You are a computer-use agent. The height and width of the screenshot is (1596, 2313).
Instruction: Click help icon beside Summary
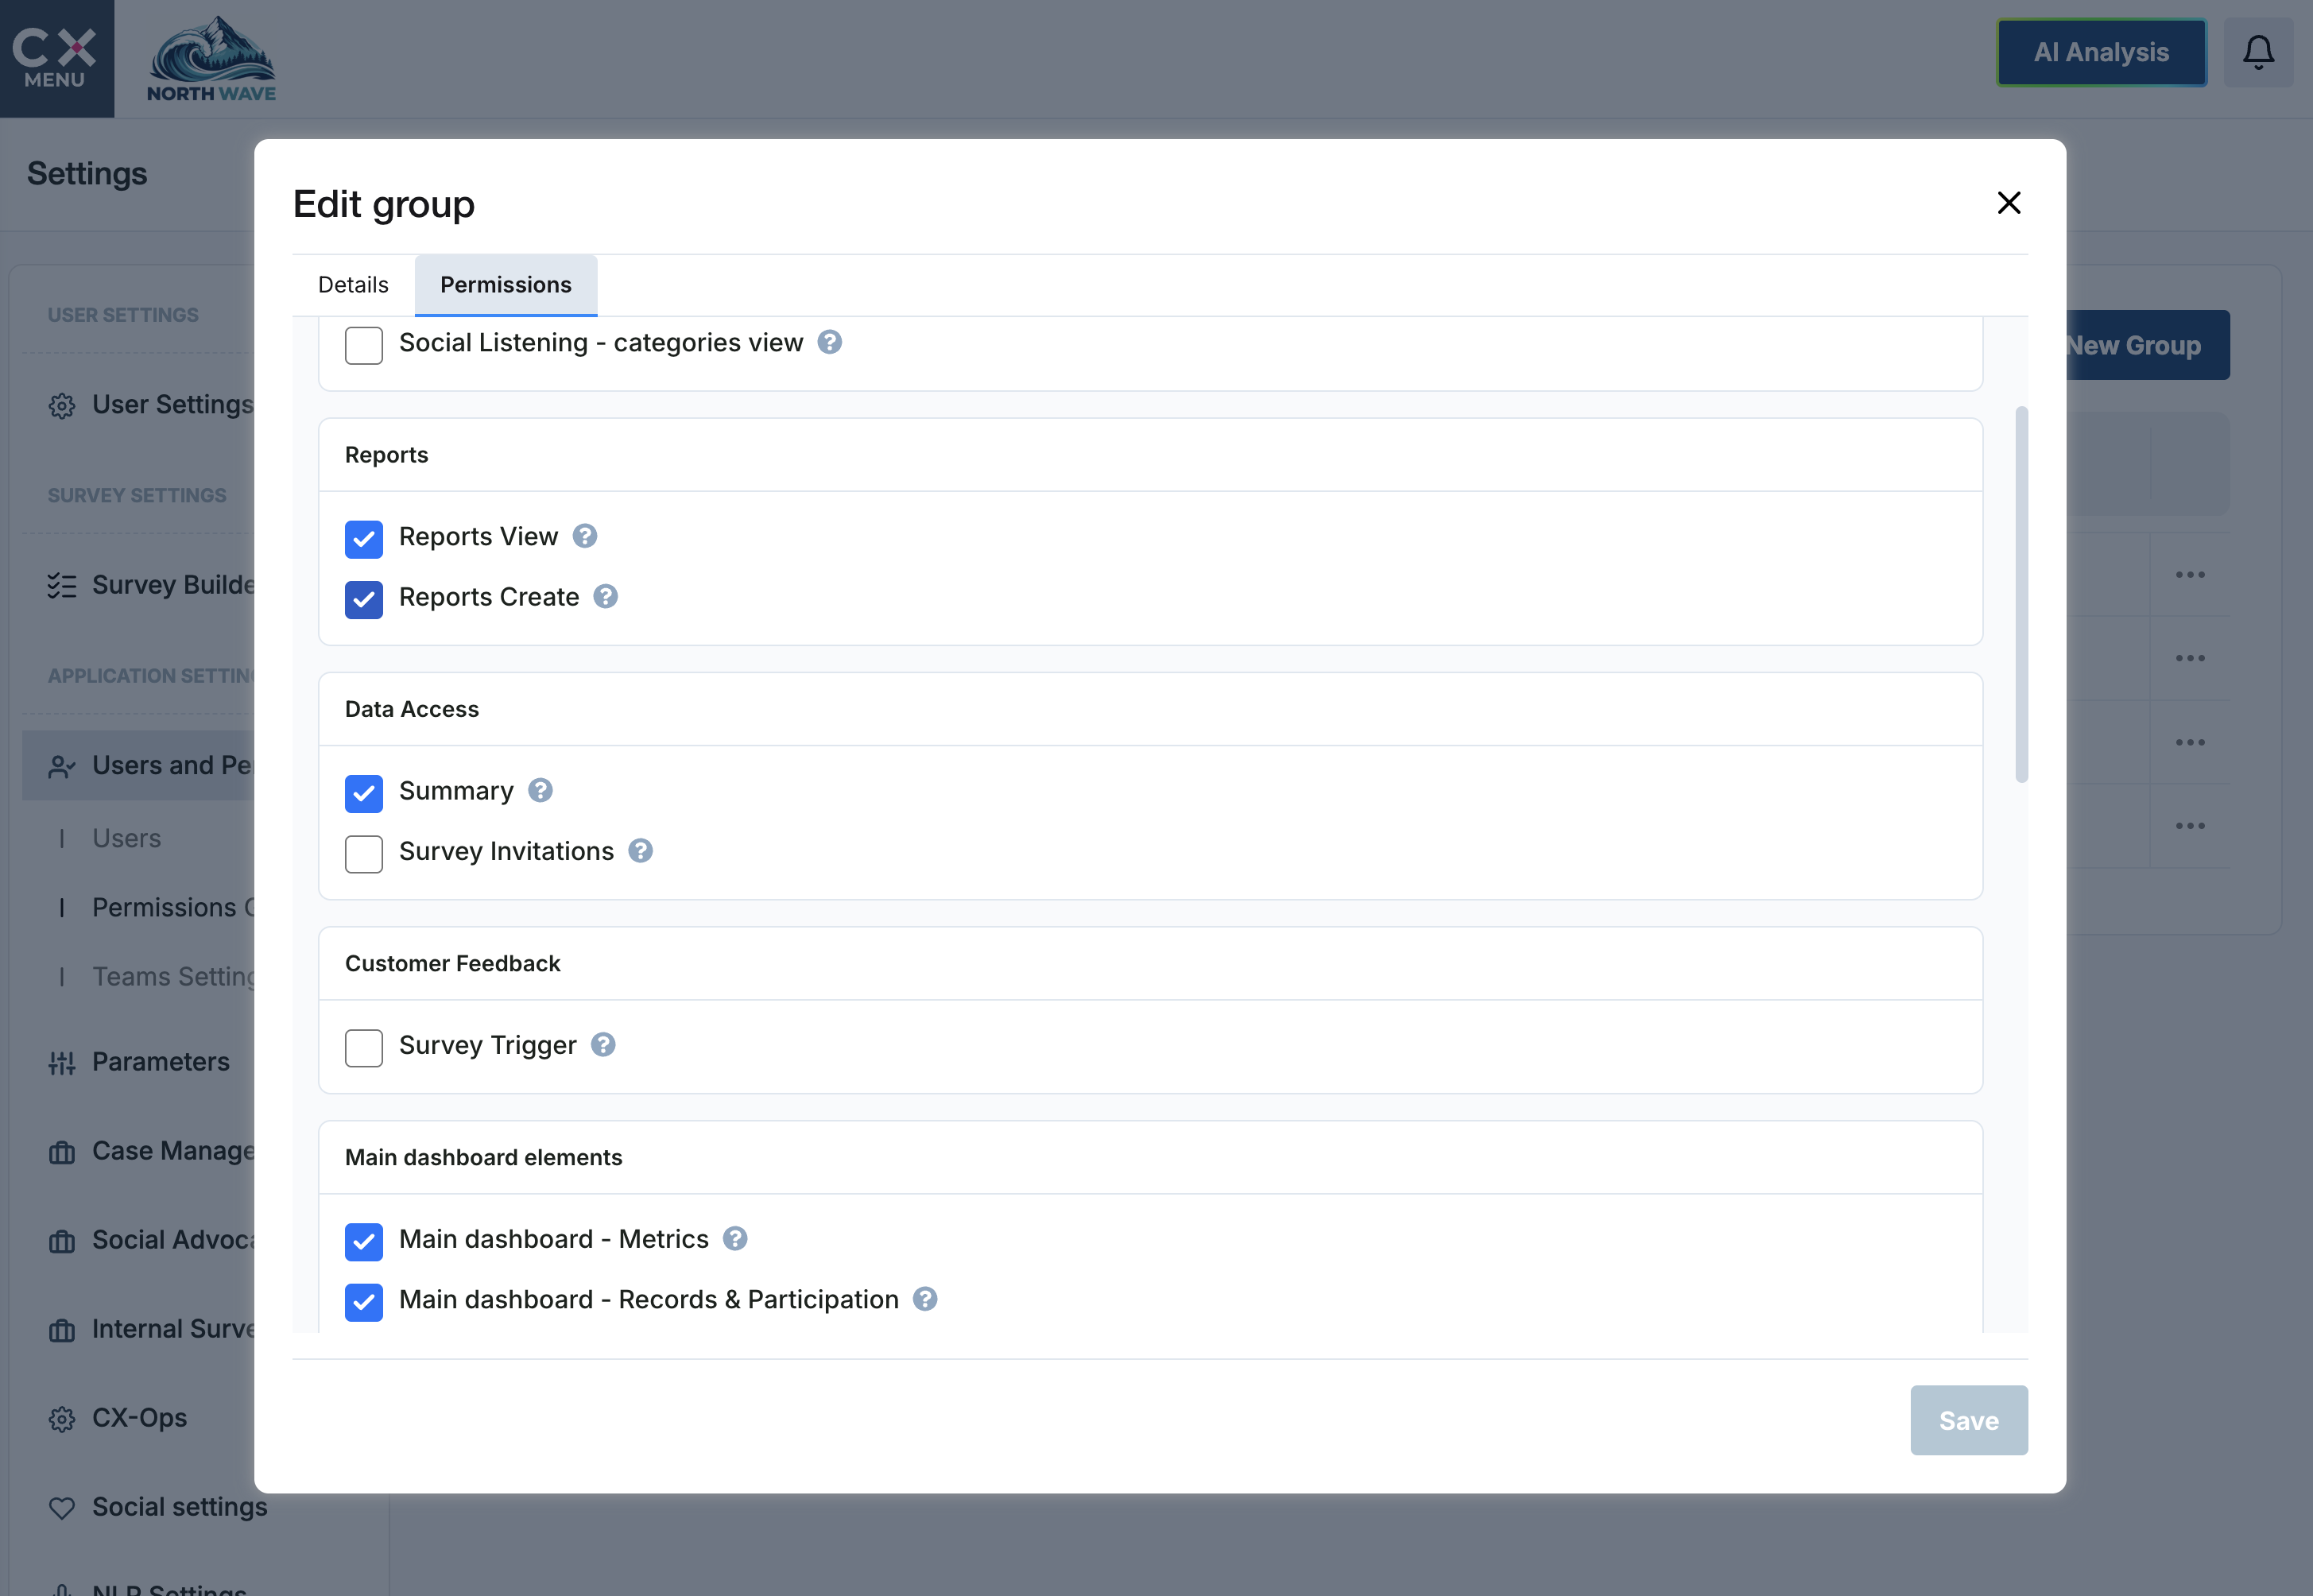(540, 790)
